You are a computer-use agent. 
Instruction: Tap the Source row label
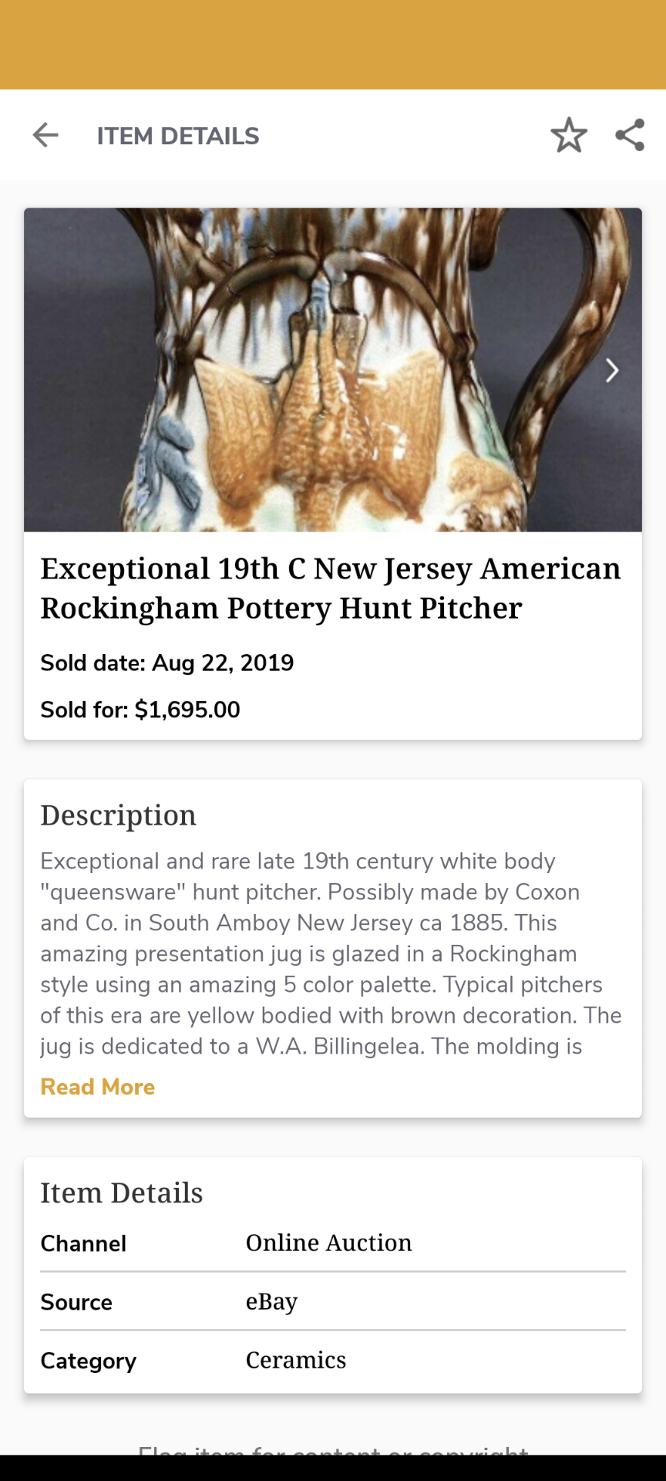tap(76, 1302)
